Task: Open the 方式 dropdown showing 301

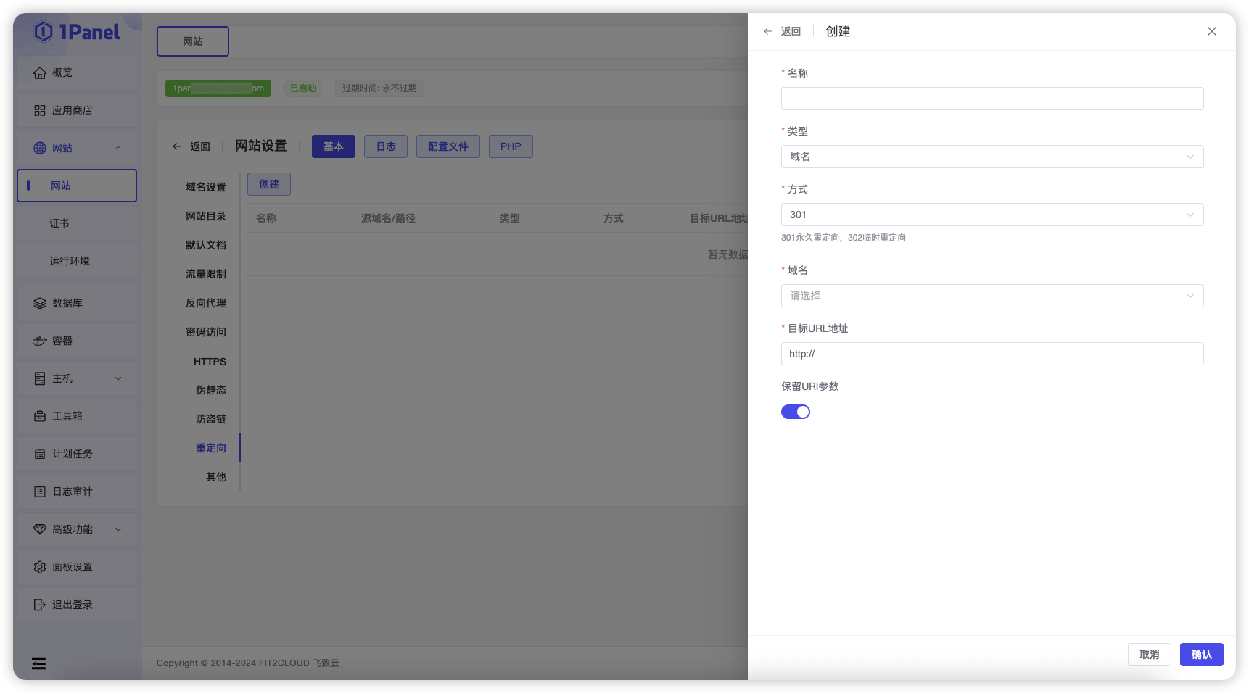Action: tap(992, 214)
